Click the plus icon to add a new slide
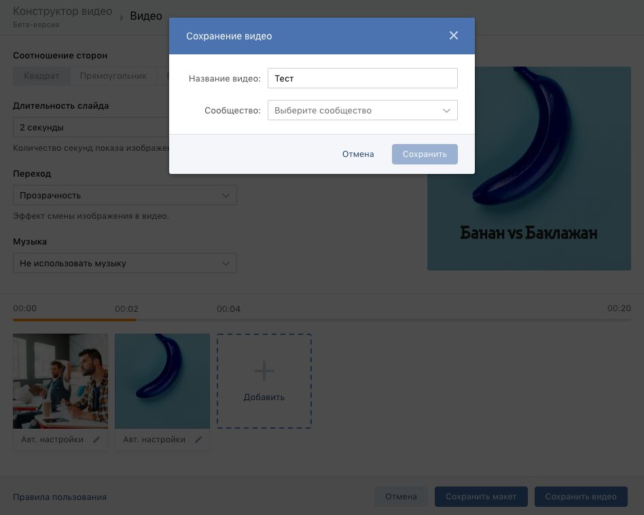Screen dimensions: 644x515 coord(264,371)
